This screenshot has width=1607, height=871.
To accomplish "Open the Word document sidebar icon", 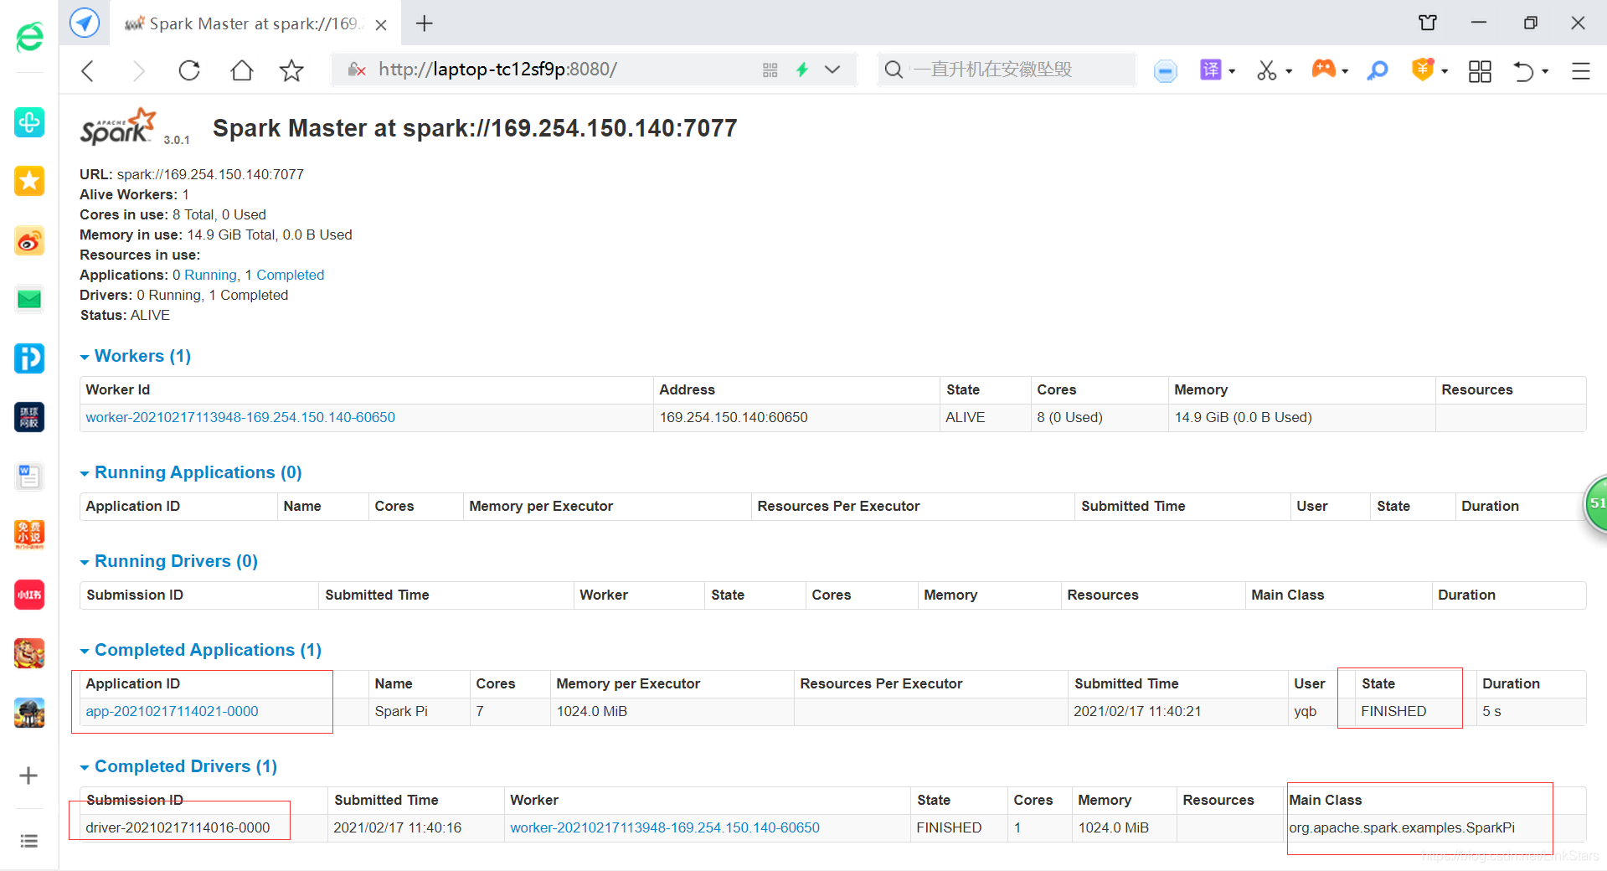I will point(29,477).
